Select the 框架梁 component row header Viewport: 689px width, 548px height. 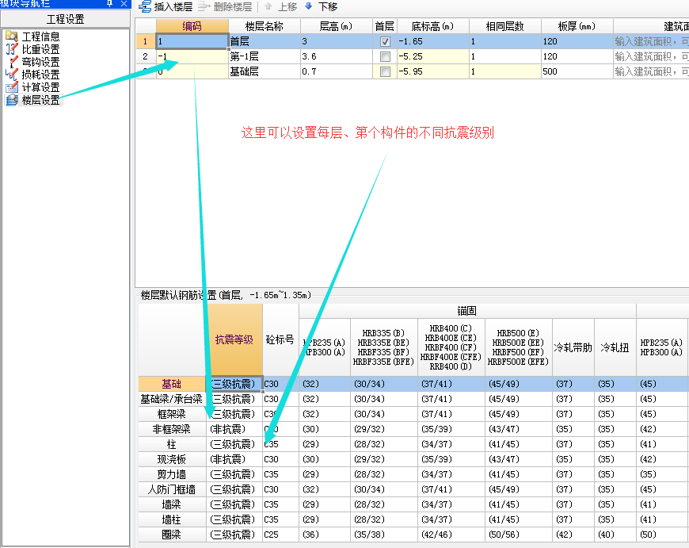coord(172,414)
